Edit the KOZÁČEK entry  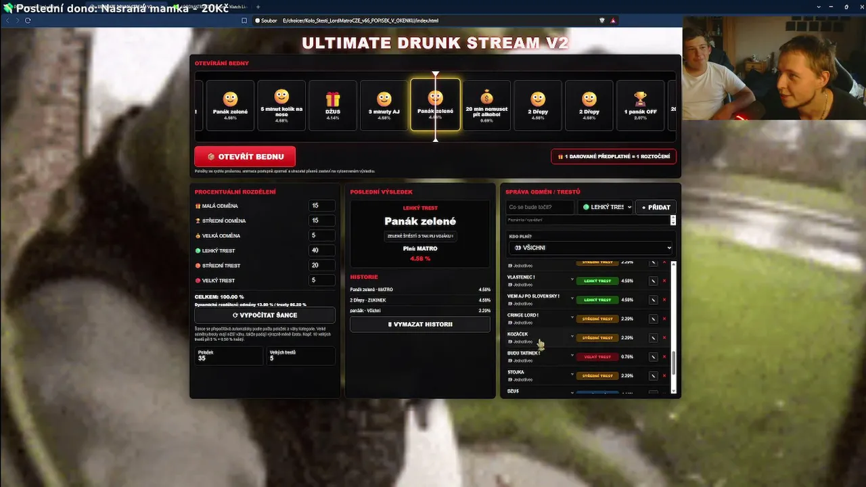[653, 338]
